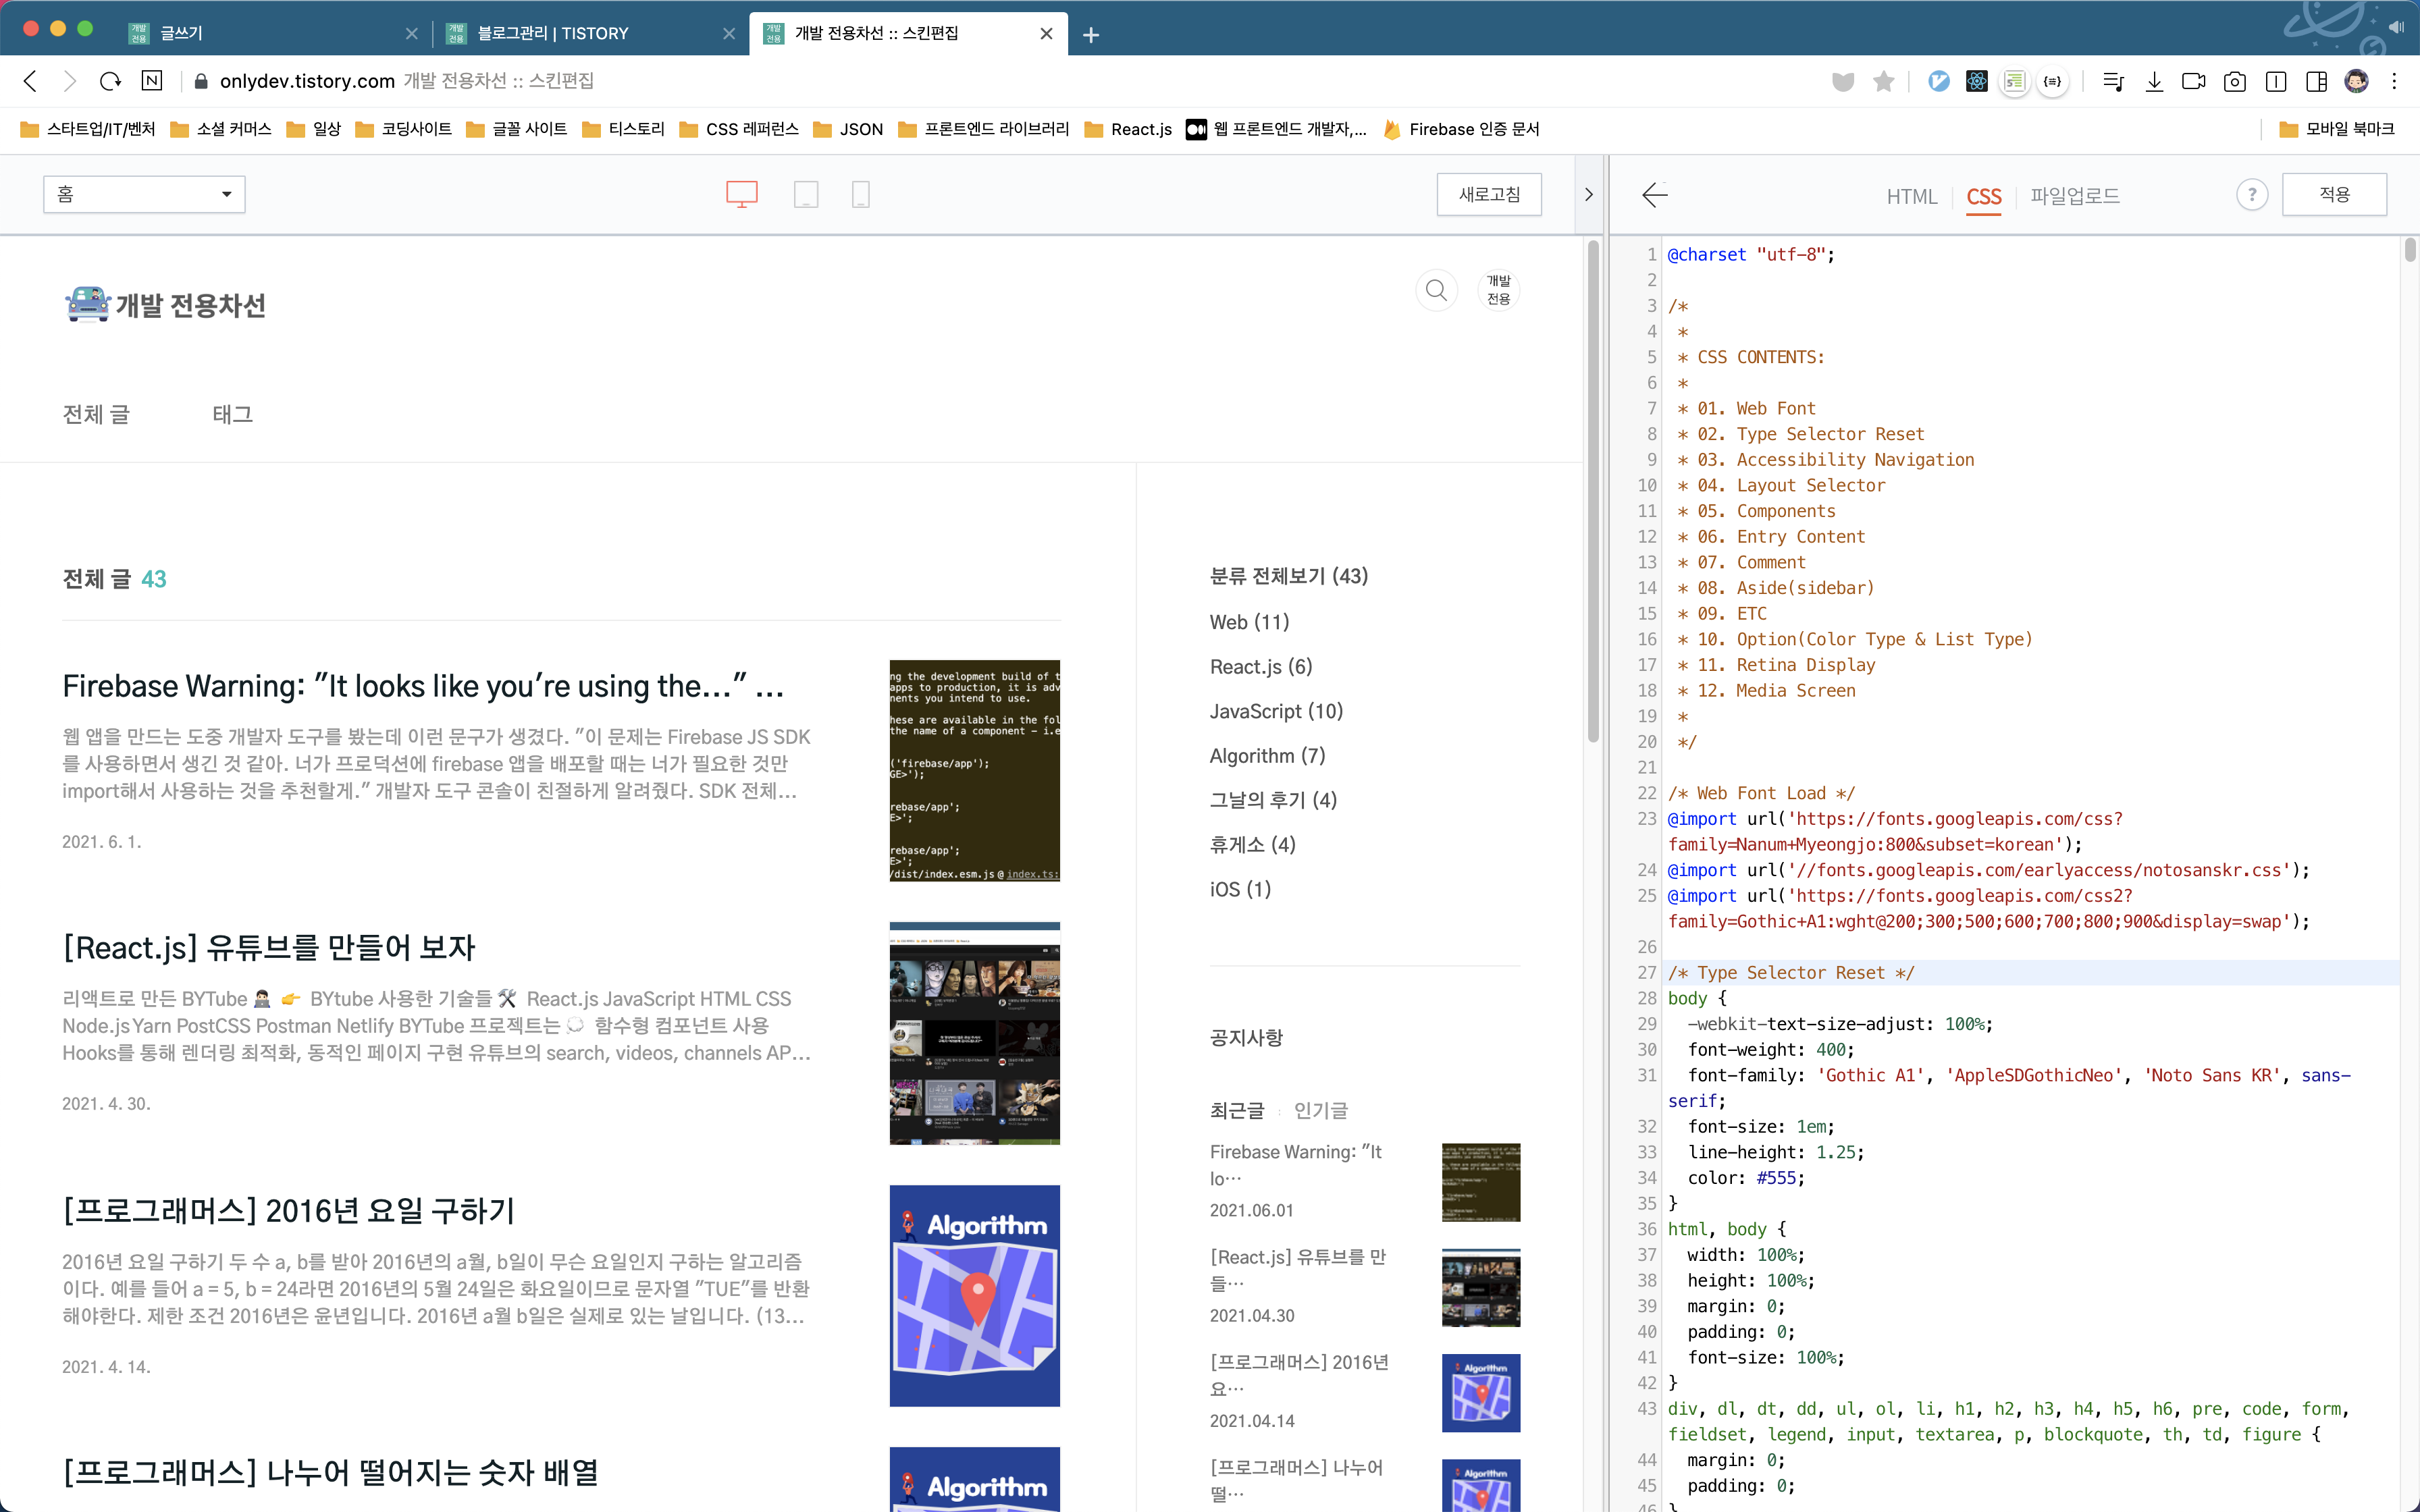Open the 홈 page selector dropdown
This screenshot has width=2420, height=1512.
point(144,194)
